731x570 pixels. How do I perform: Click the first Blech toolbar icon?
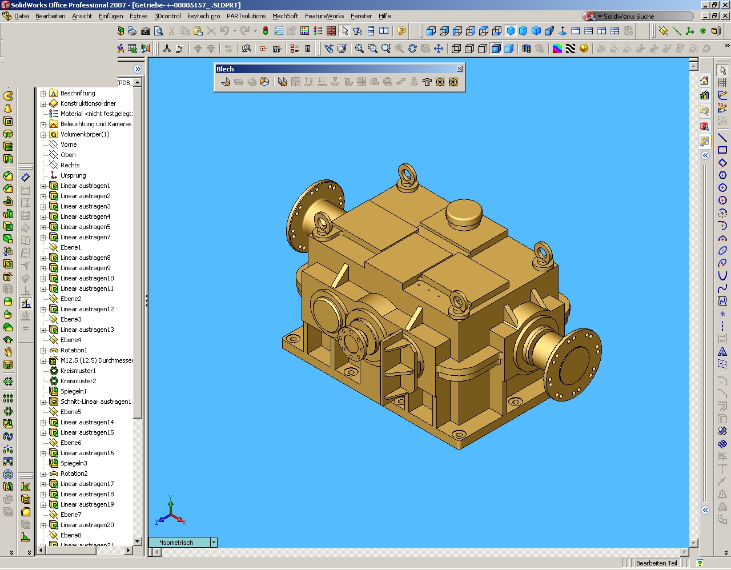tap(226, 82)
